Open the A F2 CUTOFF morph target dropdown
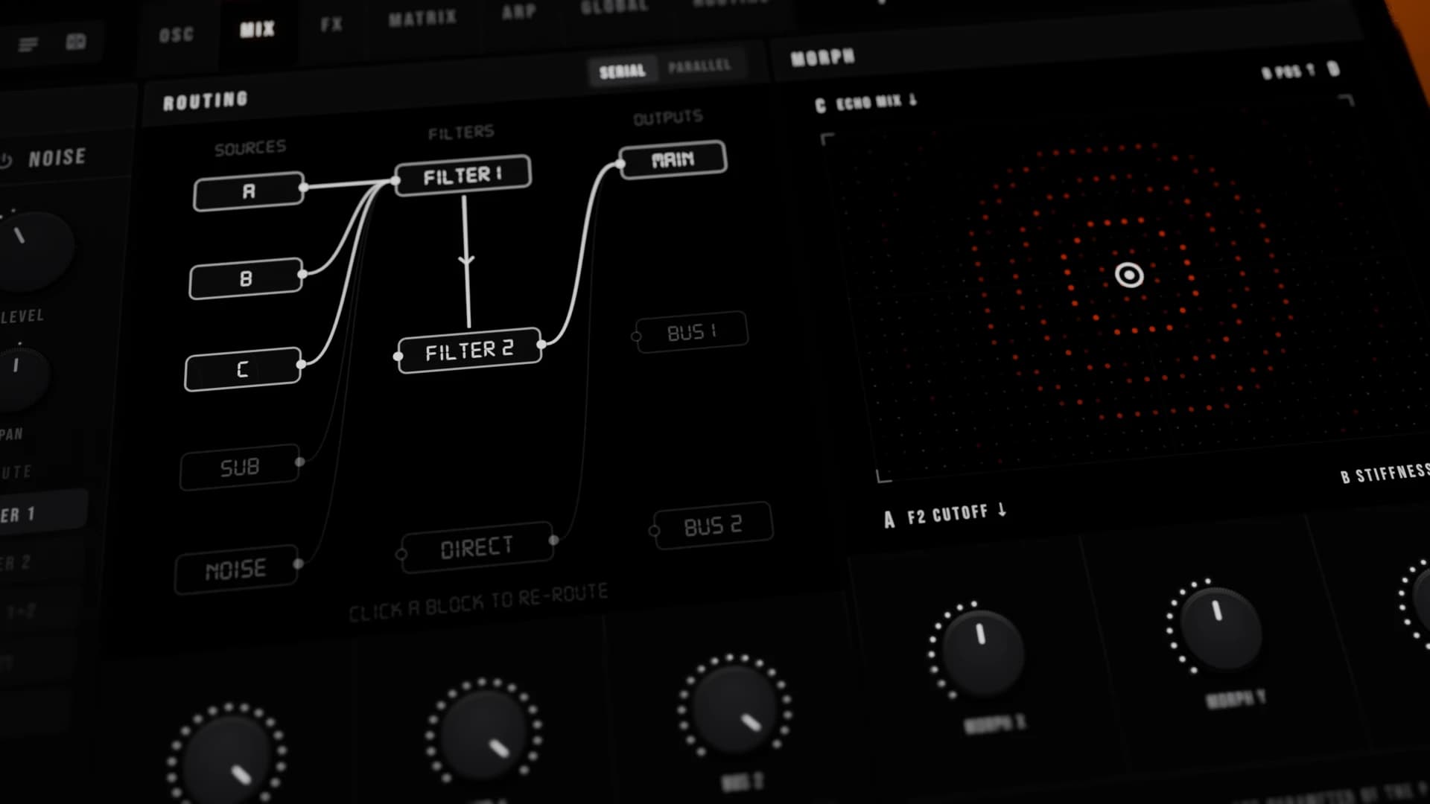 pos(946,514)
